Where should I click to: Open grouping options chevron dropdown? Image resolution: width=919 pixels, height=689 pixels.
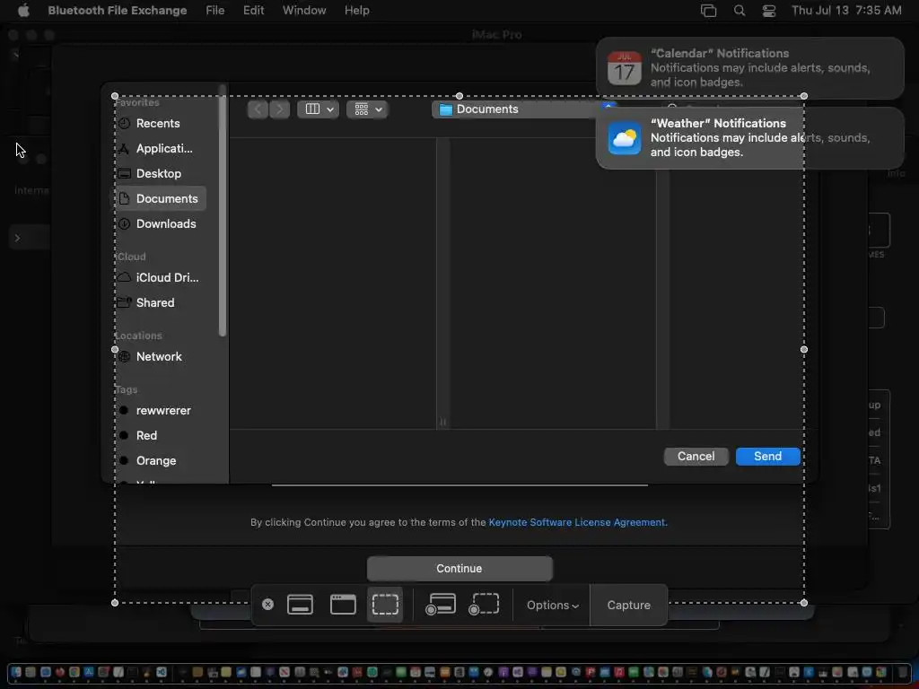(380, 109)
